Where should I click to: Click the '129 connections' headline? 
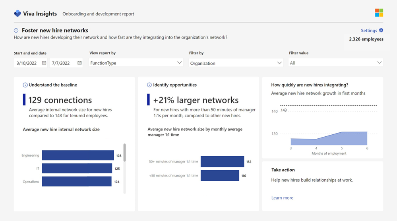(60, 100)
